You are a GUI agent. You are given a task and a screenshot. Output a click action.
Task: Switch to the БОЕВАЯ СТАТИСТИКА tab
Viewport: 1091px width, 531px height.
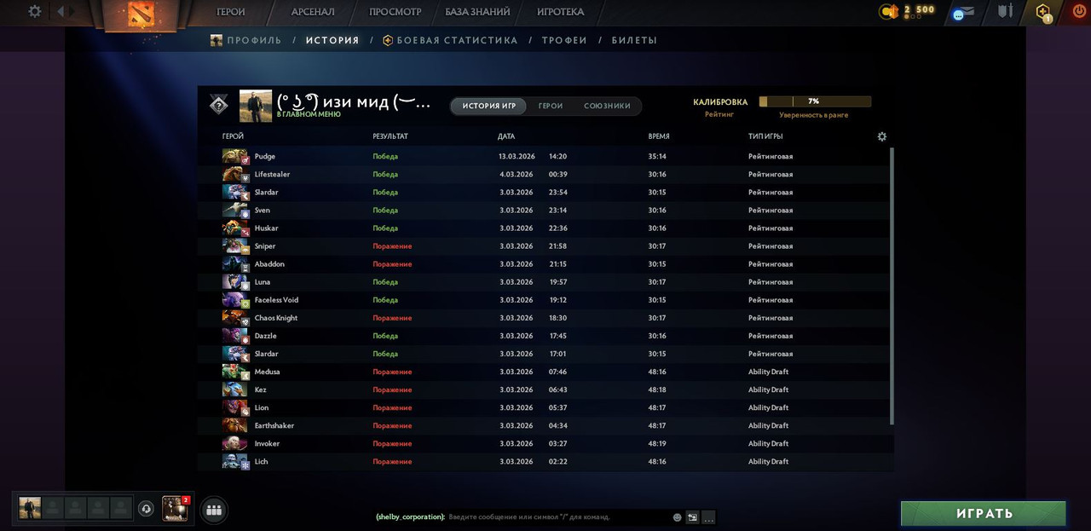[x=450, y=40]
